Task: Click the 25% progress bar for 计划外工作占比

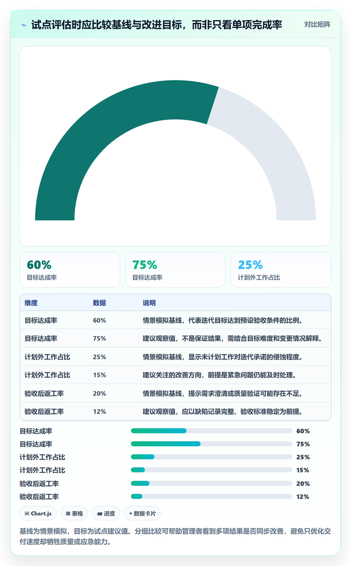Action: 212,457
